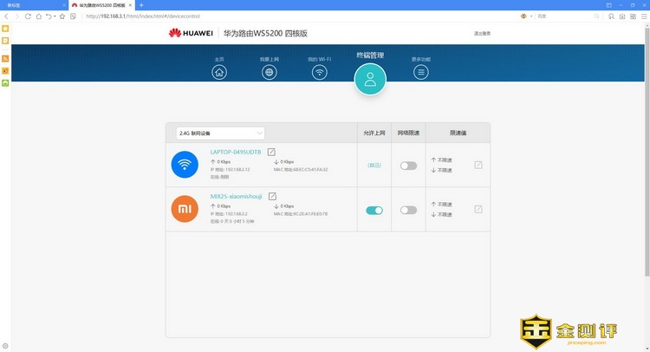Click the 终端管理 device management icon
The image size is (650, 352).
(370, 79)
